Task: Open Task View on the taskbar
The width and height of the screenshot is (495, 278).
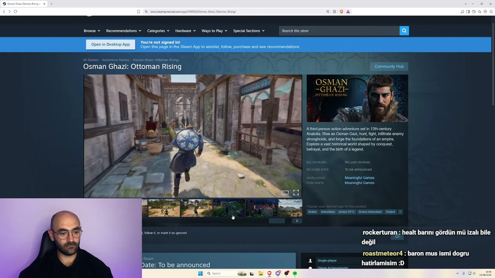Action: tap(252, 273)
